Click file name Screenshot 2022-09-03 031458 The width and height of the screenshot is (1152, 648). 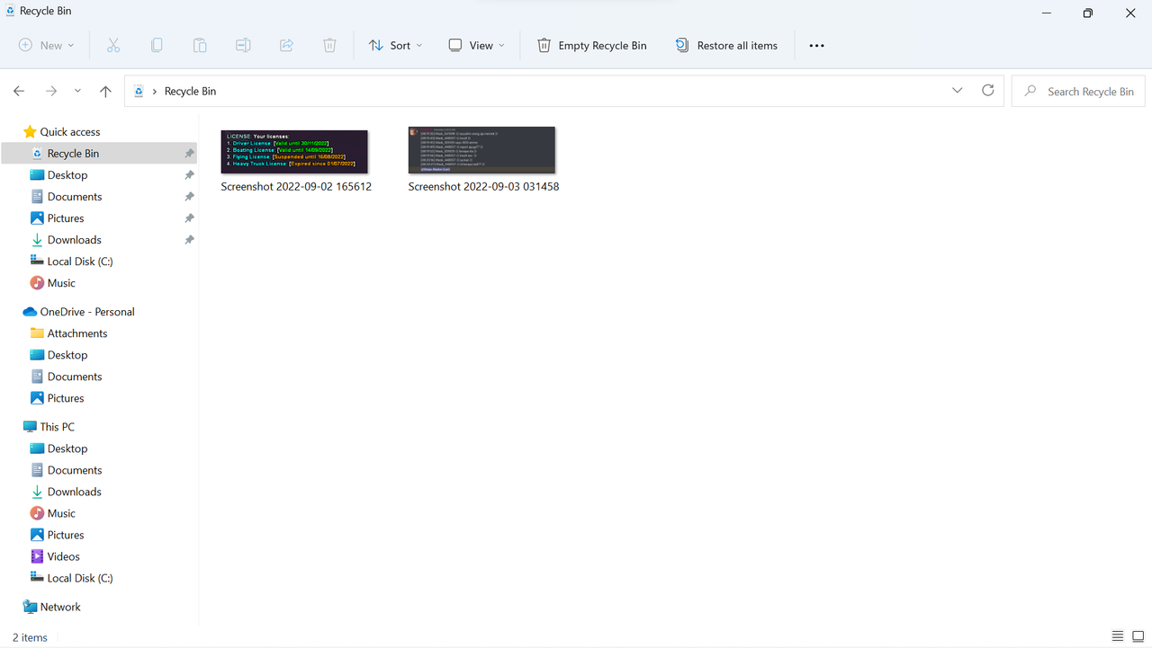[483, 186]
